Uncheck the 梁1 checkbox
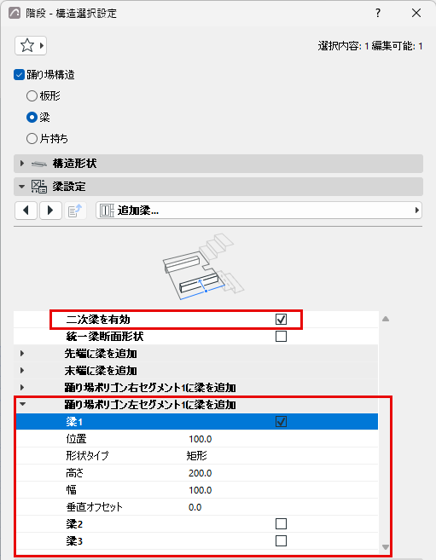 tap(282, 422)
